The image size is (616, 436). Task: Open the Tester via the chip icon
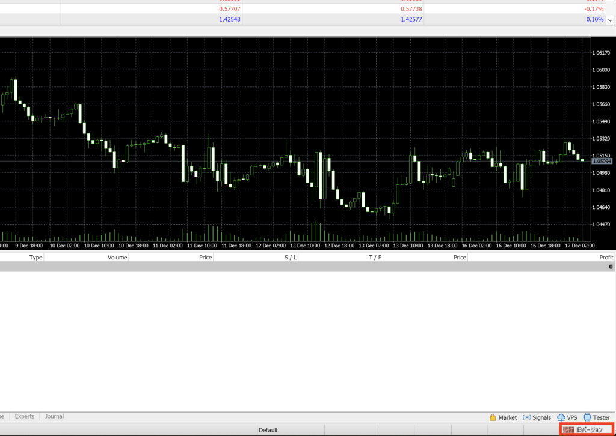tap(587, 417)
